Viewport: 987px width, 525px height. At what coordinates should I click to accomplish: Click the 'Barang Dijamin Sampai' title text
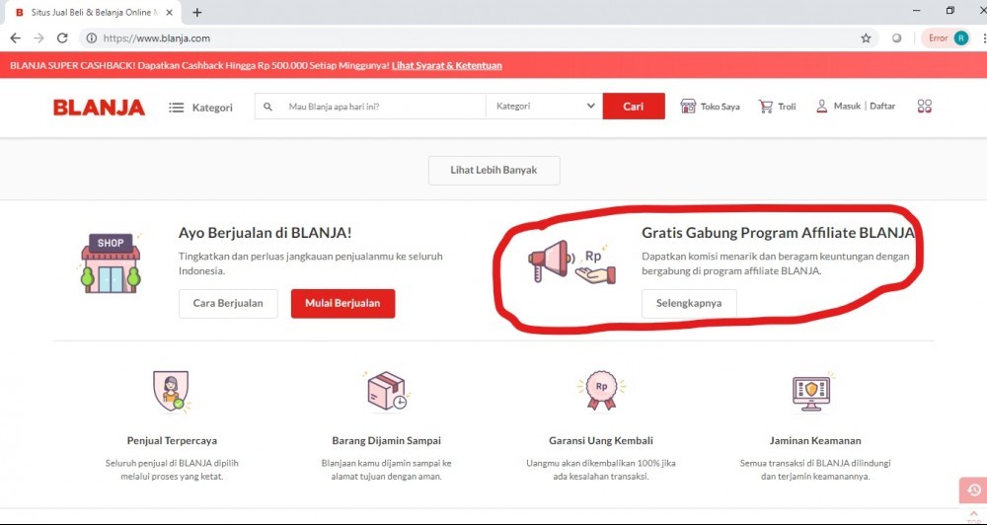click(387, 441)
